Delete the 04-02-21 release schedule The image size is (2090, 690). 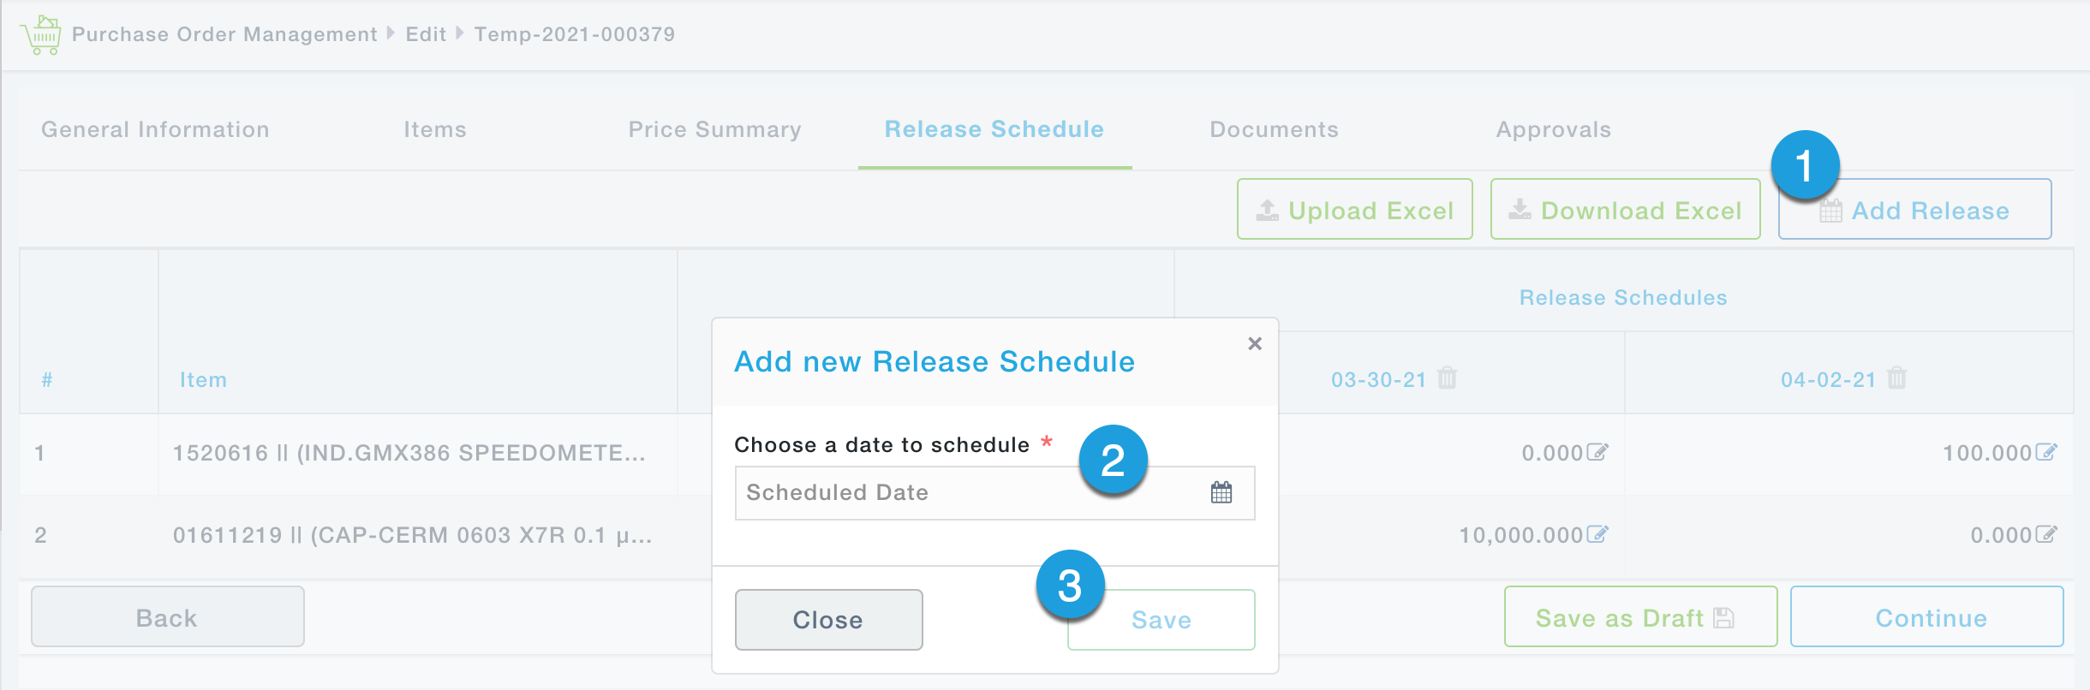pyautogui.click(x=1896, y=378)
